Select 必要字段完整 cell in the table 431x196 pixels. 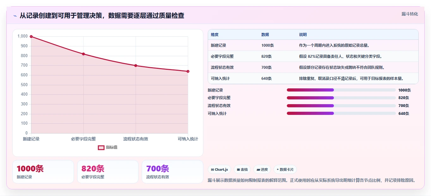(222, 56)
